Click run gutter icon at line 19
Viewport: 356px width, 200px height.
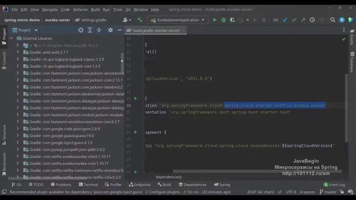point(136,98)
